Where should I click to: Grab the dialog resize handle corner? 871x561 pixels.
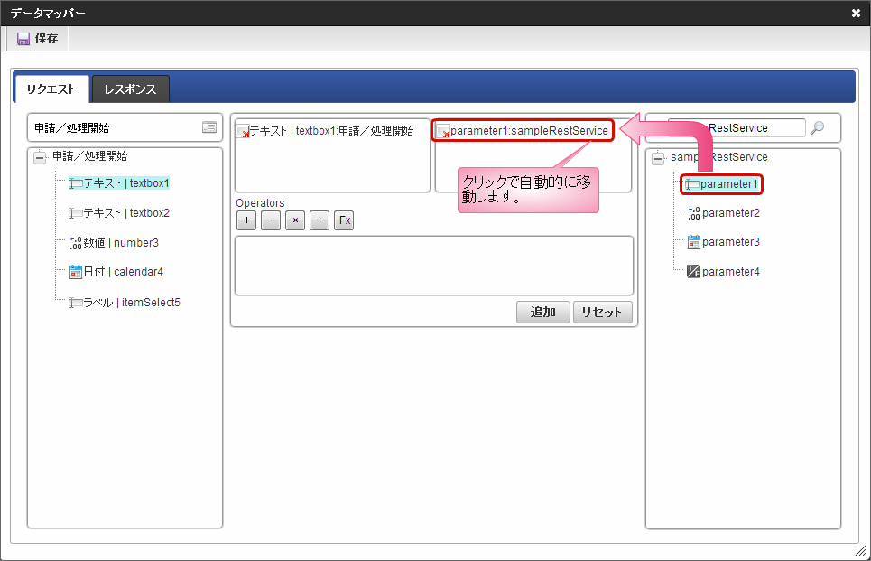pyautogui.click(x=861, y=551)
